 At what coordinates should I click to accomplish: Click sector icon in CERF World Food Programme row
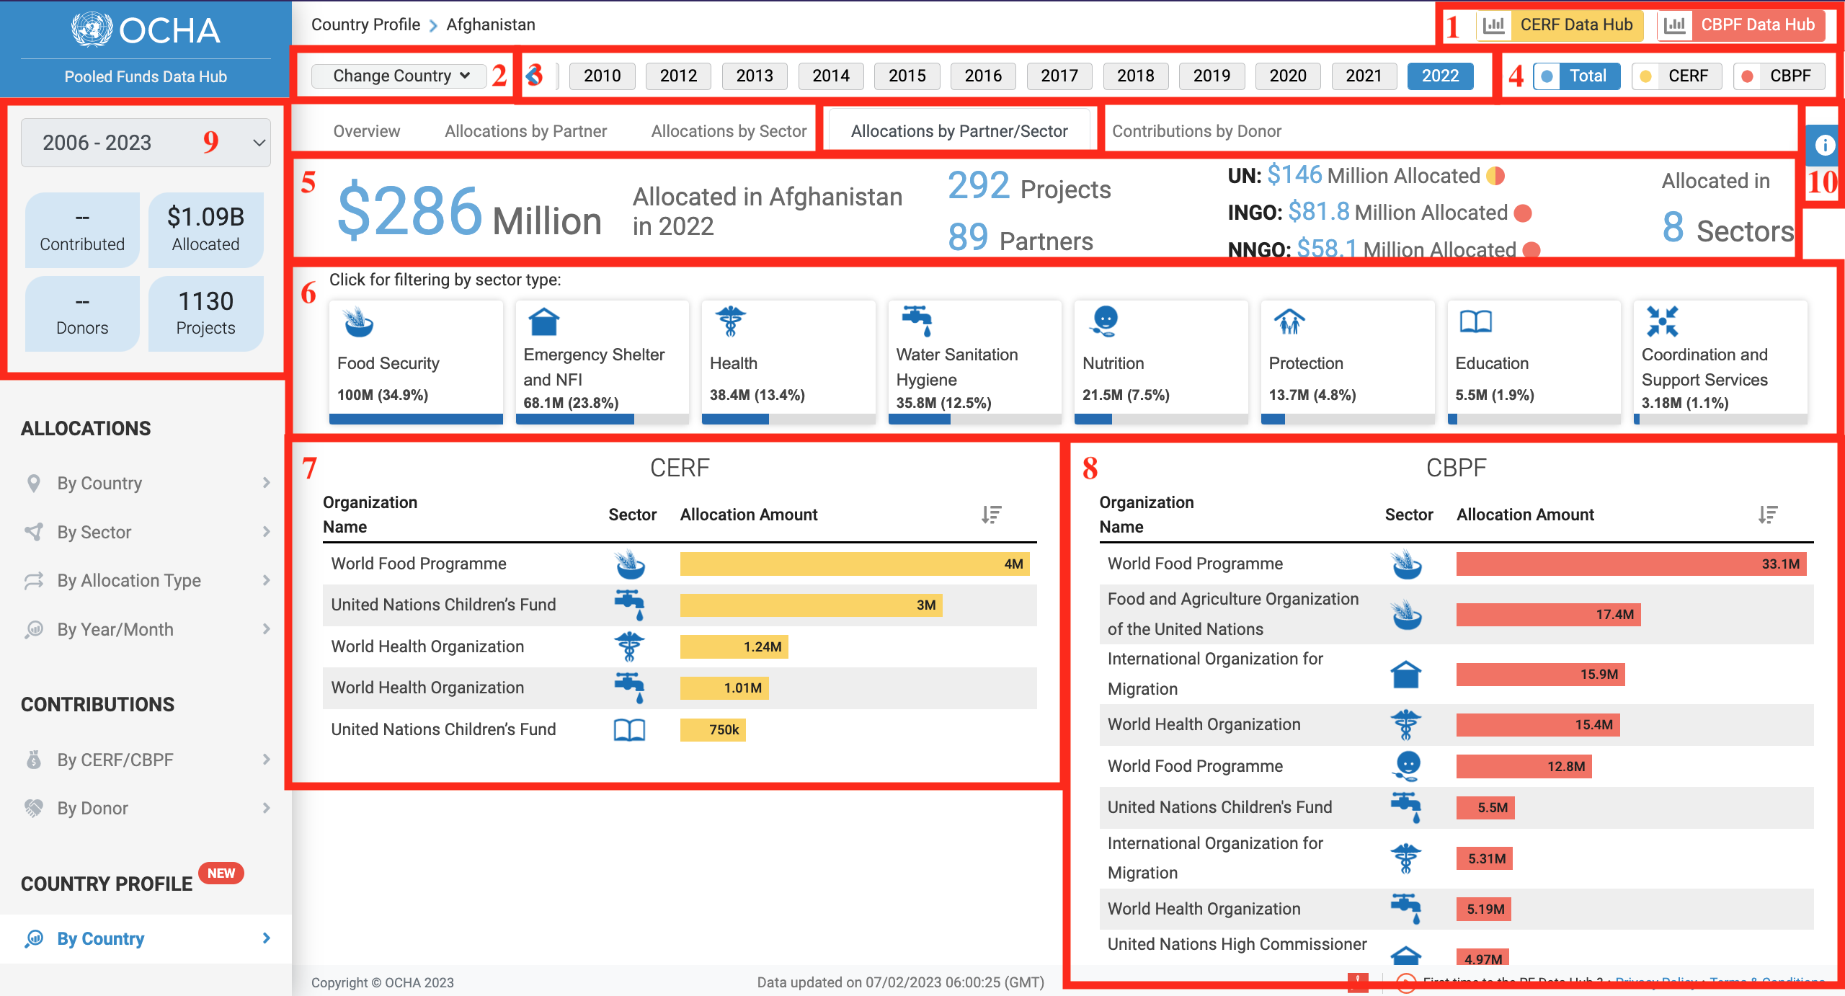[x=630, y=564]
